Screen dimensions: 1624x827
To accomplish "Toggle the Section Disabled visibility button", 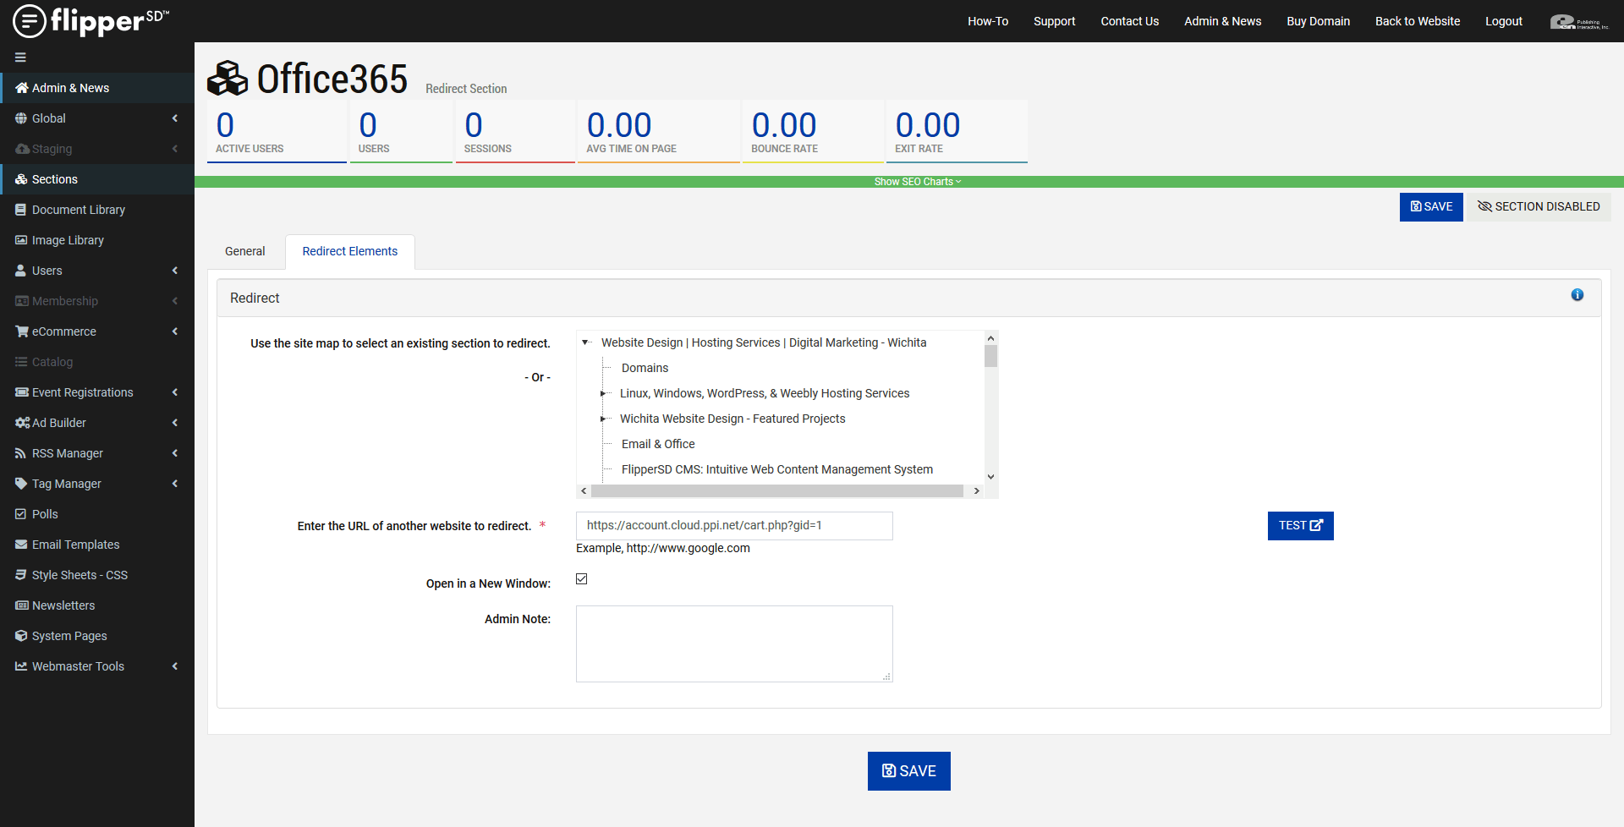I will 1539,207.
